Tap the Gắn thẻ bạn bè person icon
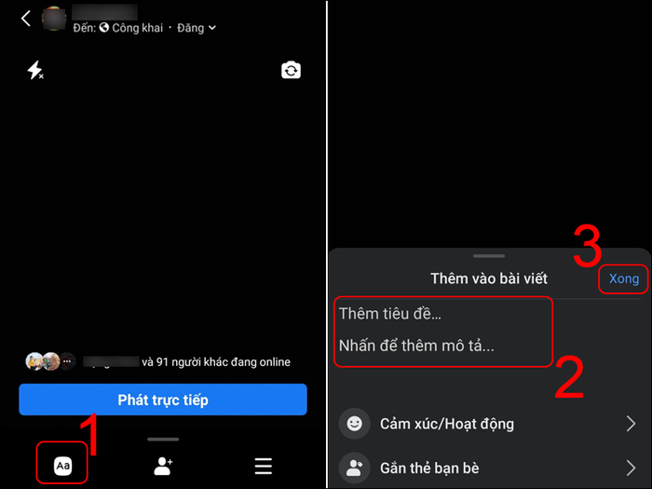This screenshot has height=489, width=652. 354,468
